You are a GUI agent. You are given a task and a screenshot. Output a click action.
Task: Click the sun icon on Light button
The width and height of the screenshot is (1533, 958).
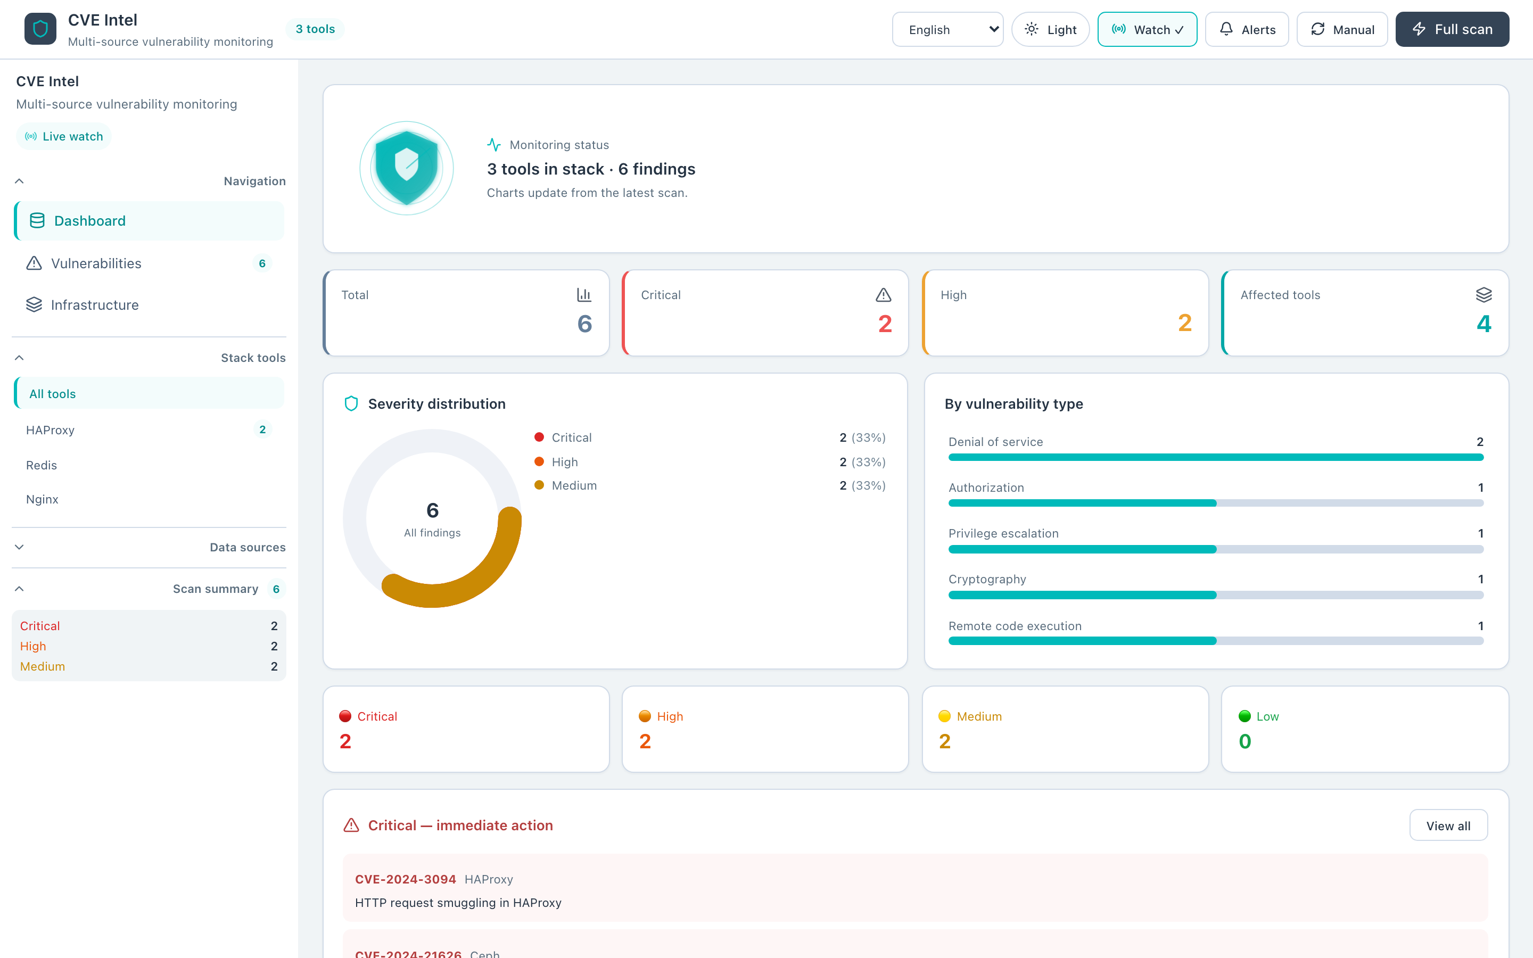tap(1031, 29)
